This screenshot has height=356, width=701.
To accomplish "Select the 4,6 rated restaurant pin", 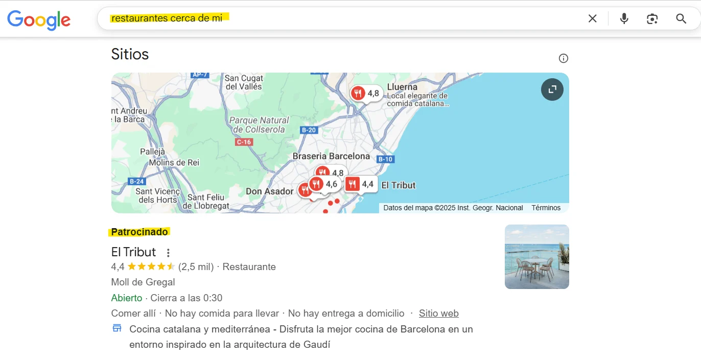I will (325, 184).
